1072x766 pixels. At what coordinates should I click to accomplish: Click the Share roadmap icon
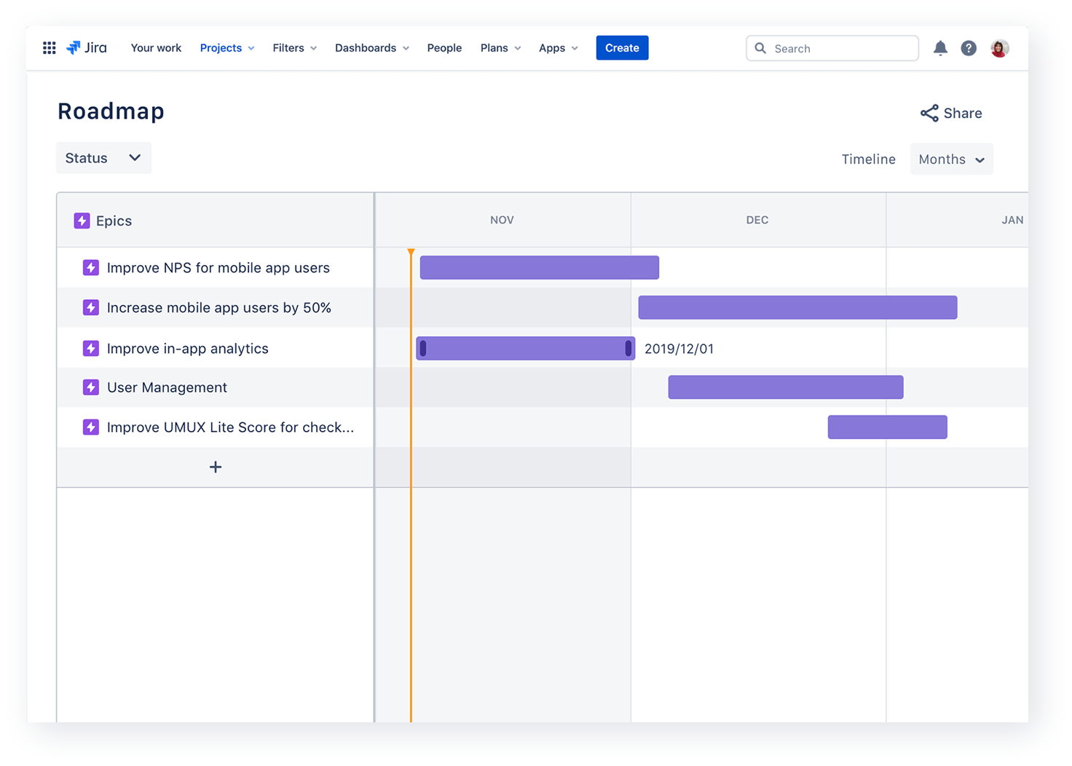pyautogui.click(x=929, y=113)
